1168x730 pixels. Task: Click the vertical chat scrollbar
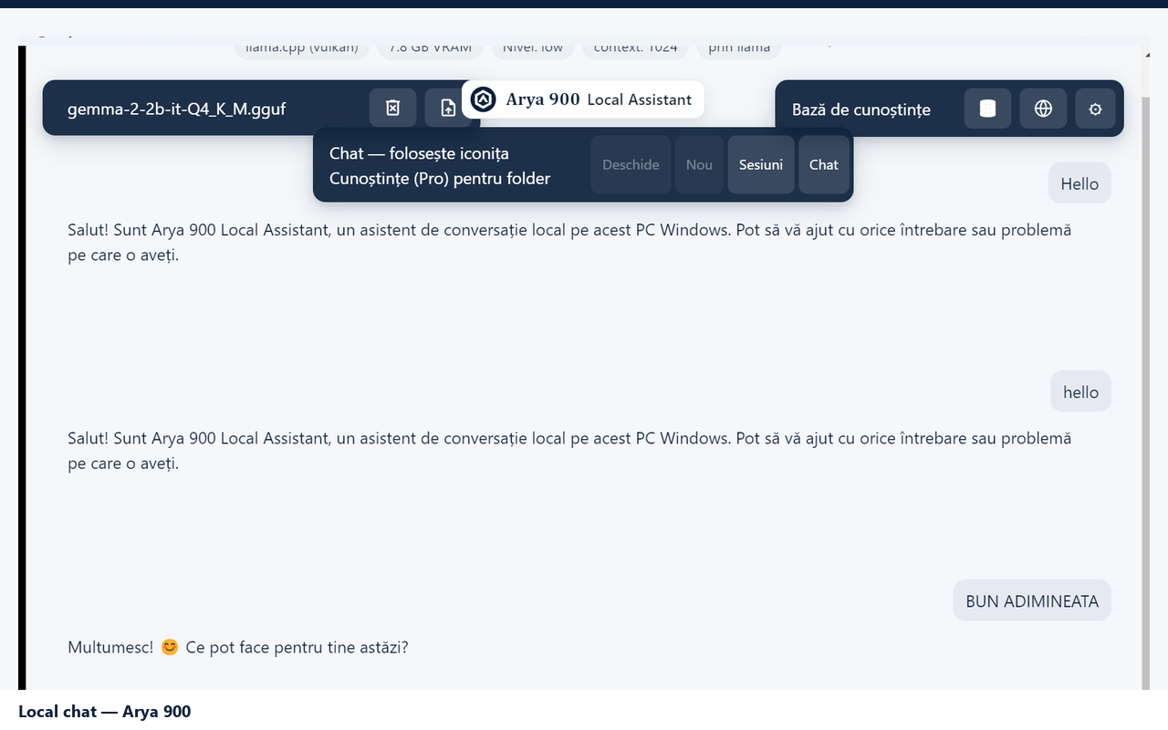[1146, 365]
